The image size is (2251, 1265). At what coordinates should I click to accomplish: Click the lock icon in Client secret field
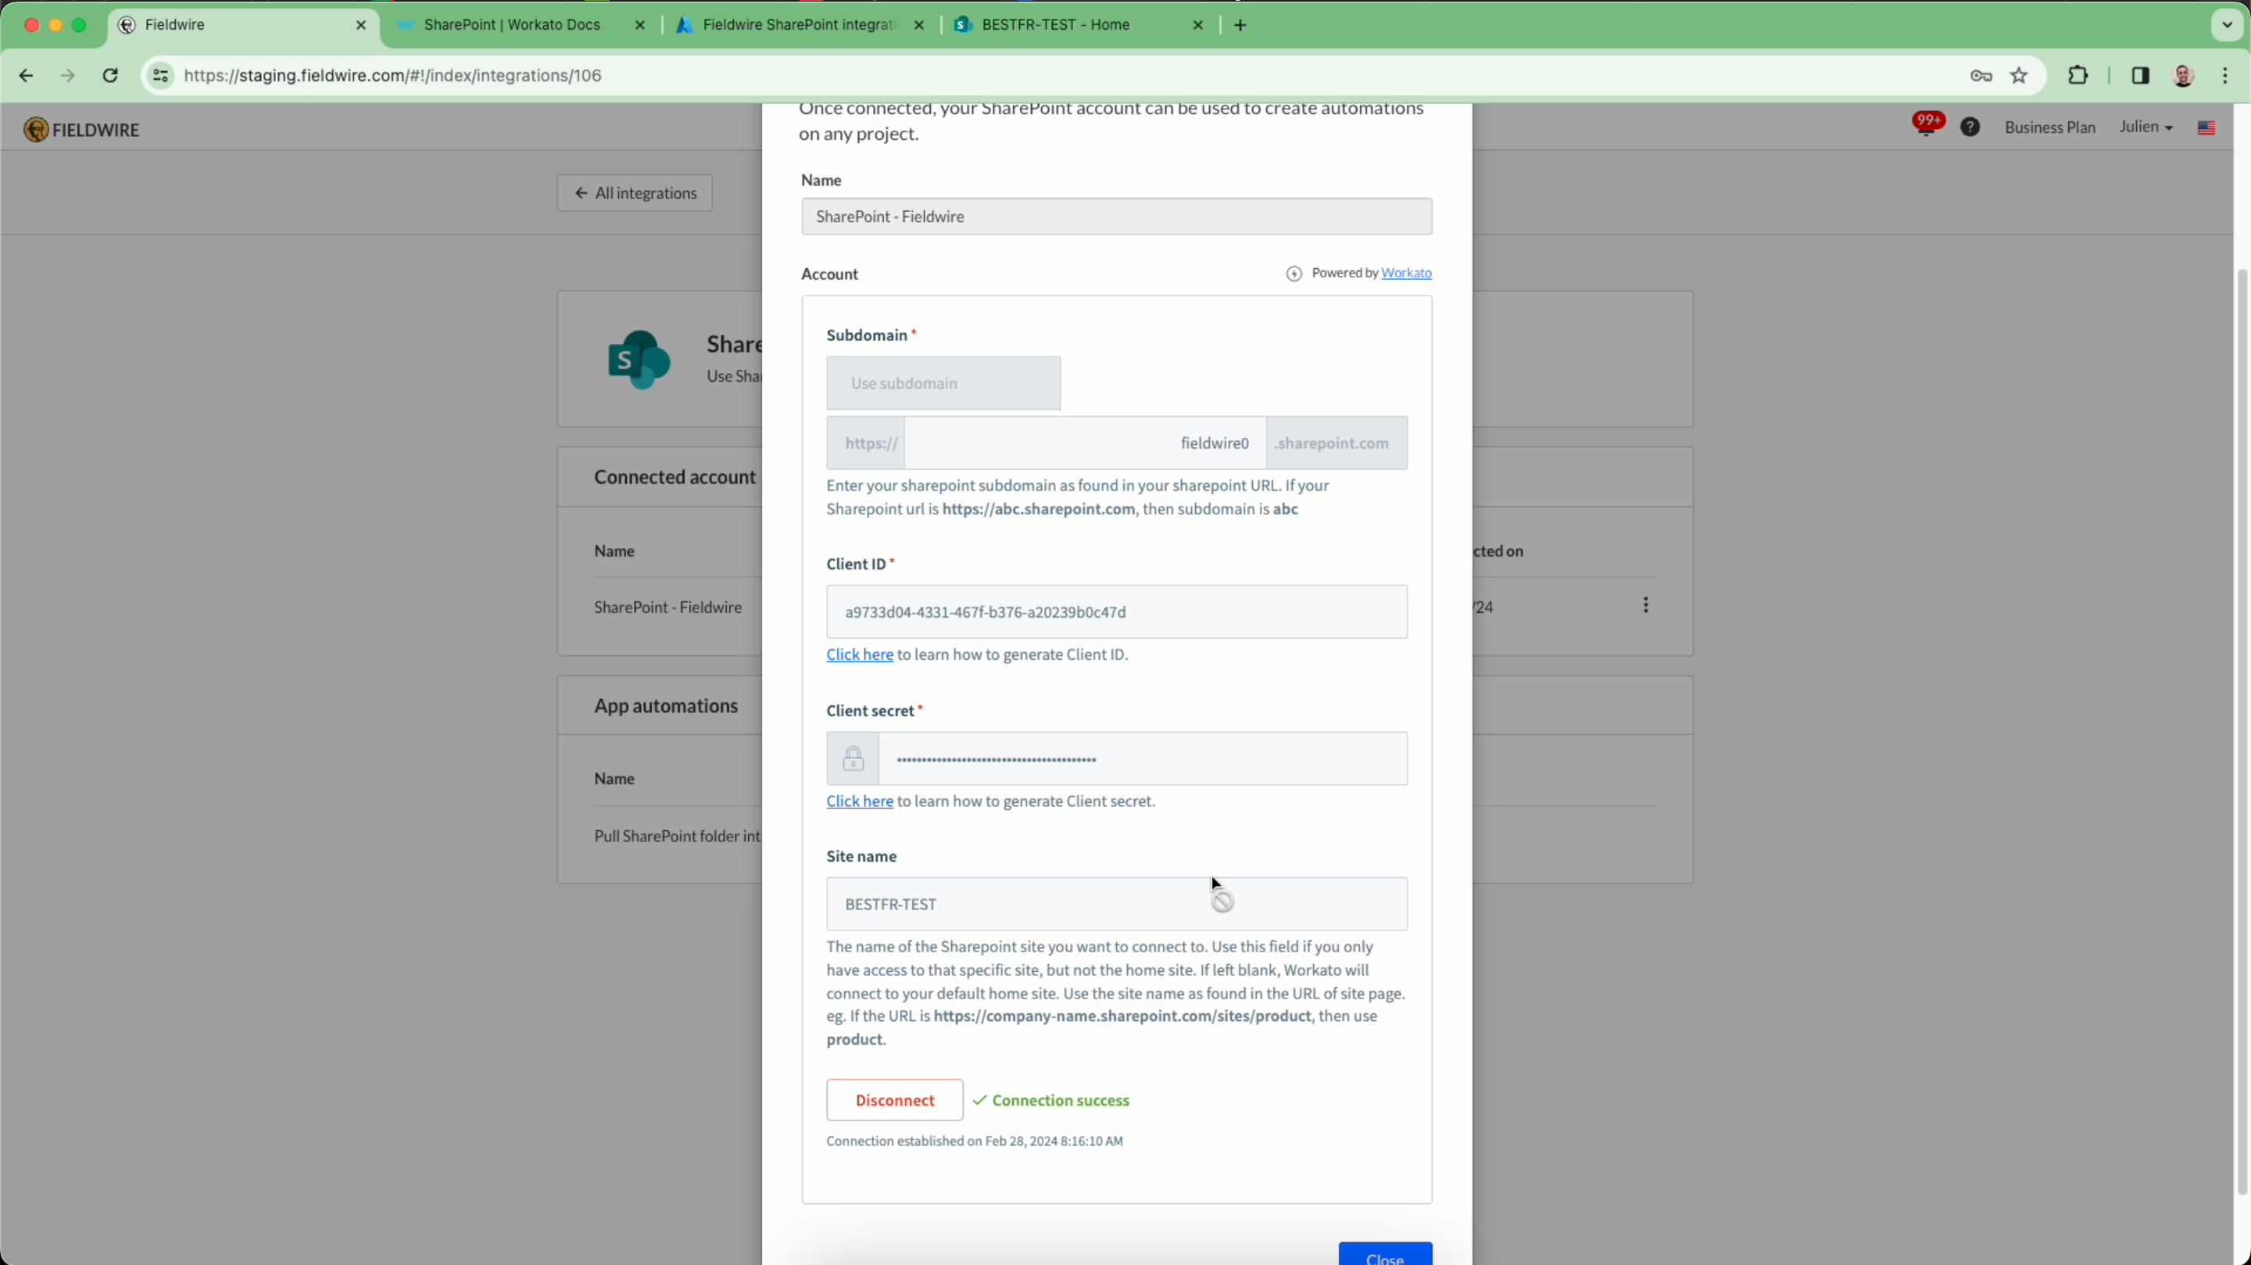(853, 759)
